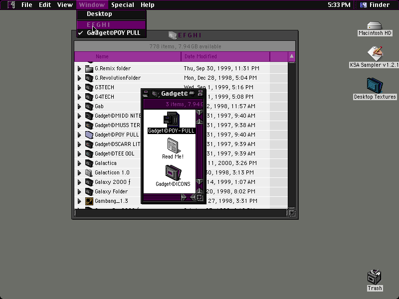The image size is (399, 299).
Task: Sort the list by Date Modified header
Action: (x=225, y=56)
